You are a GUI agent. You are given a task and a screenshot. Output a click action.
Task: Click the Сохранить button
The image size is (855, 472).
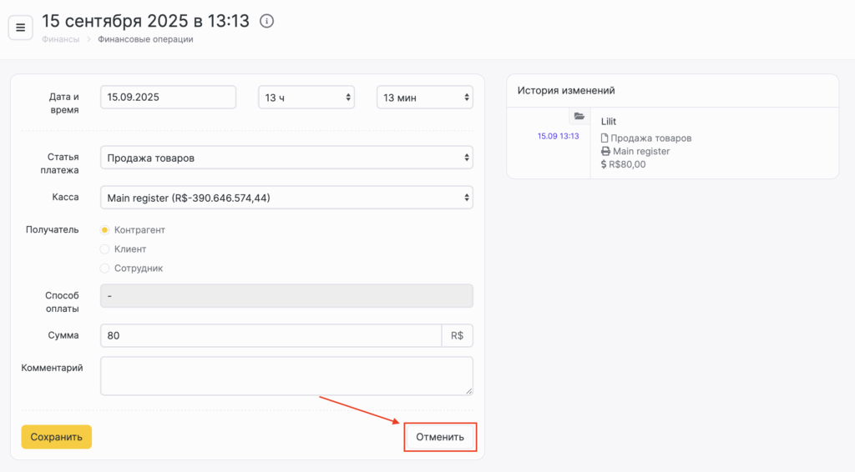tap(56, 437)
